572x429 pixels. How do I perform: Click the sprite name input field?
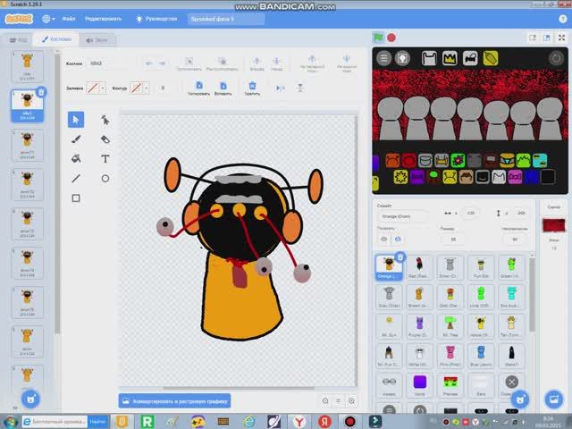point(401,214)
